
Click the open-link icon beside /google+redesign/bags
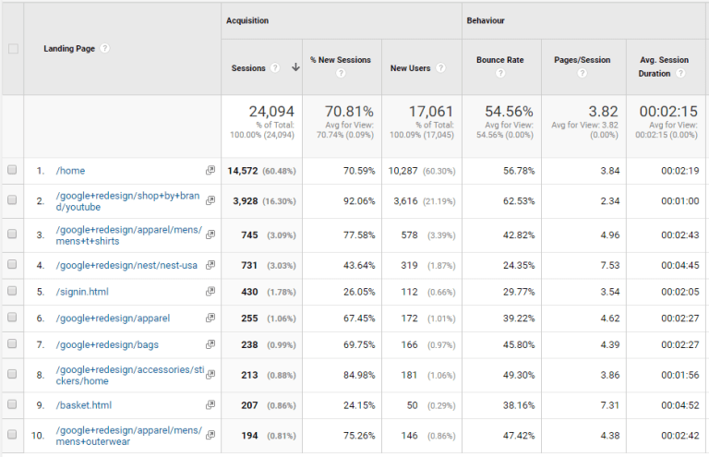pyautogui.click(x=210, y=344)
